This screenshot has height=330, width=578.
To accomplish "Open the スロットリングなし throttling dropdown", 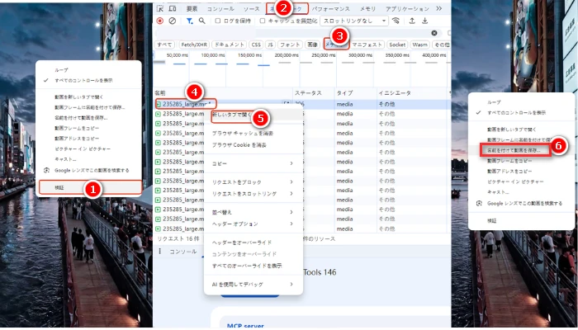I will point(354,21).
